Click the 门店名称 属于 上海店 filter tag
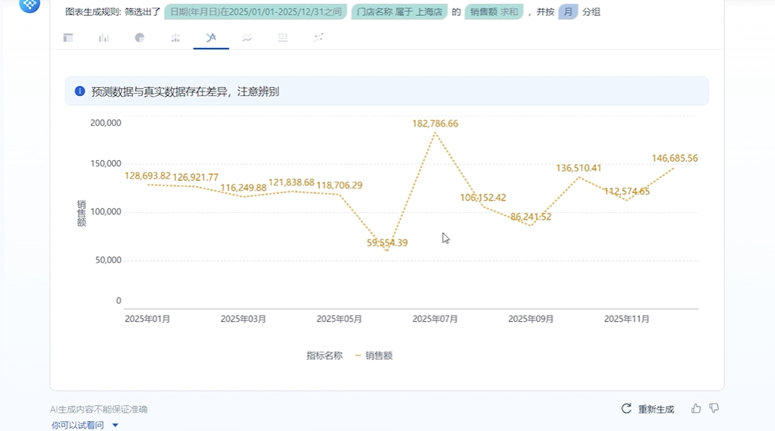775x431 pixels. [399, 12]
